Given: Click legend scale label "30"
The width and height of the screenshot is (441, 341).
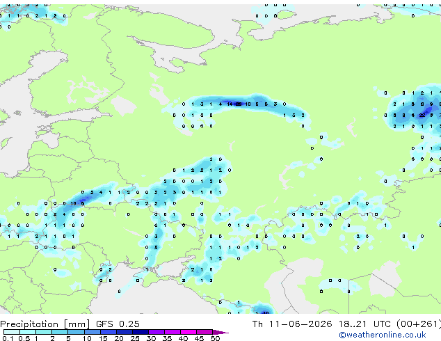Looking at the screenshot, I should 151,338.
